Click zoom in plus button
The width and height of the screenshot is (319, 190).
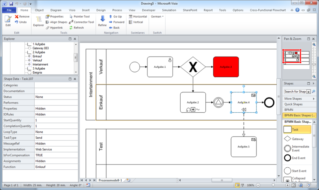(287, 185)
